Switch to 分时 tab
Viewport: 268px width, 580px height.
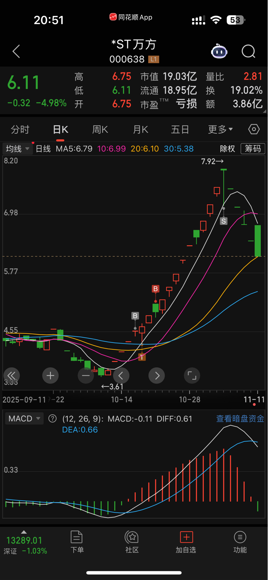[20, 130]
